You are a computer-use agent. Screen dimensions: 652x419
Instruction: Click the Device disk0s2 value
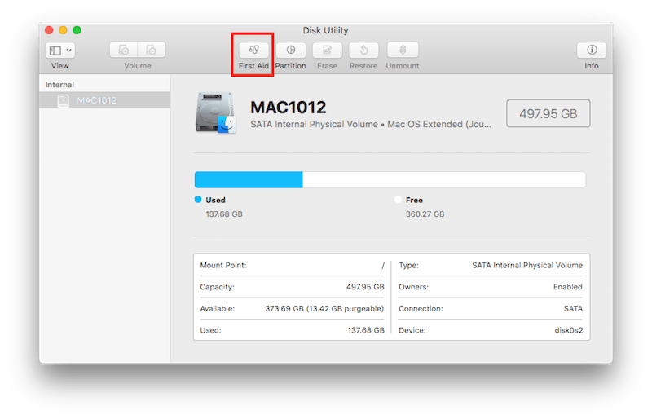[568, 330]
